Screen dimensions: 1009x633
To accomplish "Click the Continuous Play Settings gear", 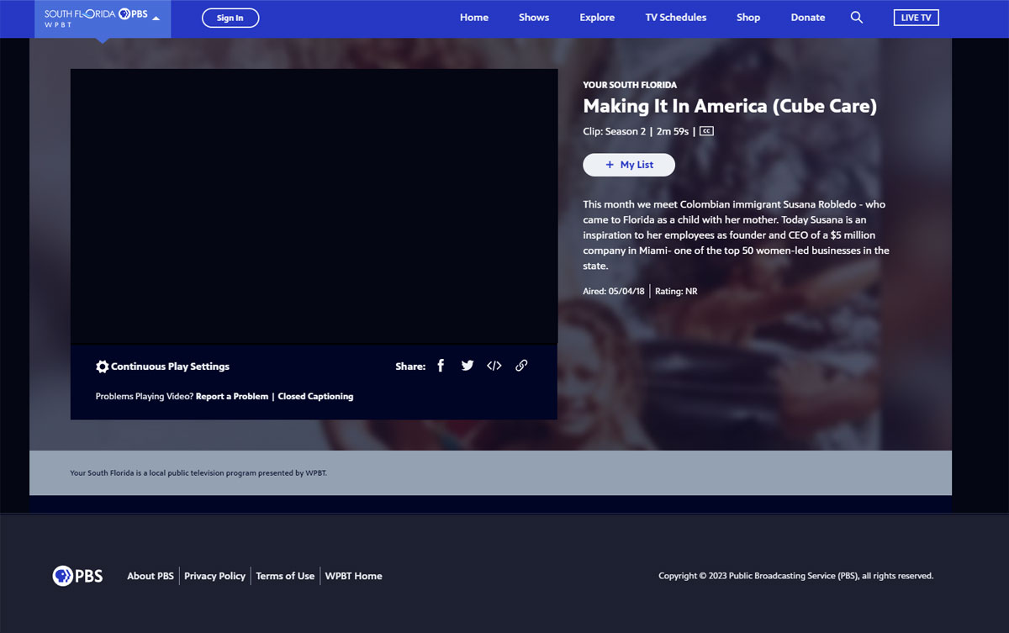I will [x=103, y=367].
